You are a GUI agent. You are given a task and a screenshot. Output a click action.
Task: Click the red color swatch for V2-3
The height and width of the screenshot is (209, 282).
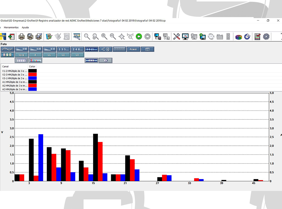pos(32,75)
